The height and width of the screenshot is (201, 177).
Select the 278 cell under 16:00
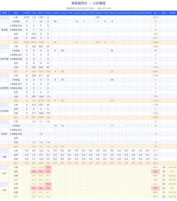pyautogui.click(x=98, y=17)
